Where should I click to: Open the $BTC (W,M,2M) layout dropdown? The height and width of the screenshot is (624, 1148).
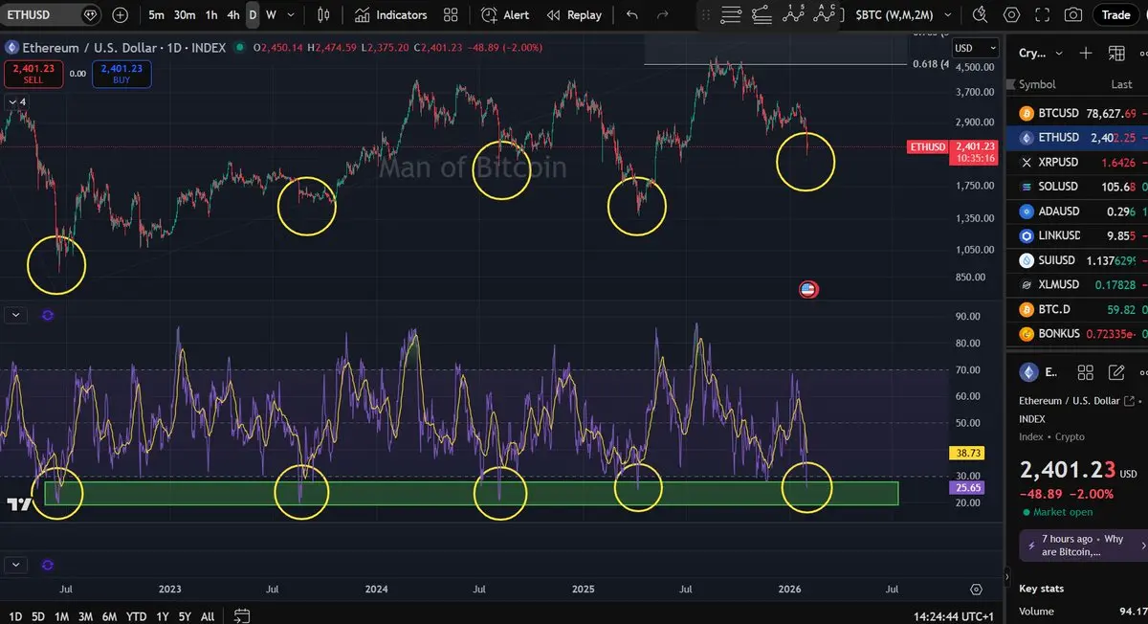[904, 15]
